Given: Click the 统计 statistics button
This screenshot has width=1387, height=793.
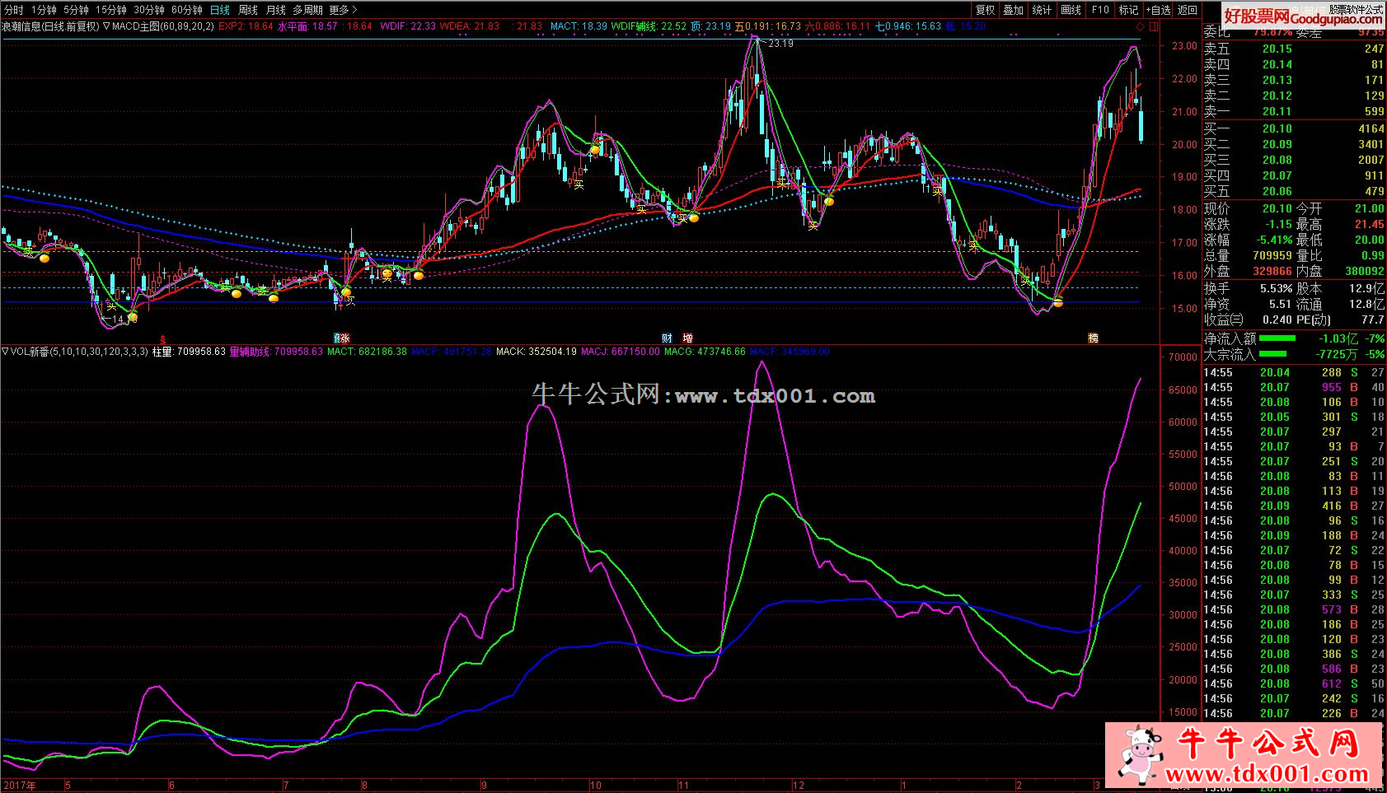Looking at the screenshot, I should [1042, 10].
